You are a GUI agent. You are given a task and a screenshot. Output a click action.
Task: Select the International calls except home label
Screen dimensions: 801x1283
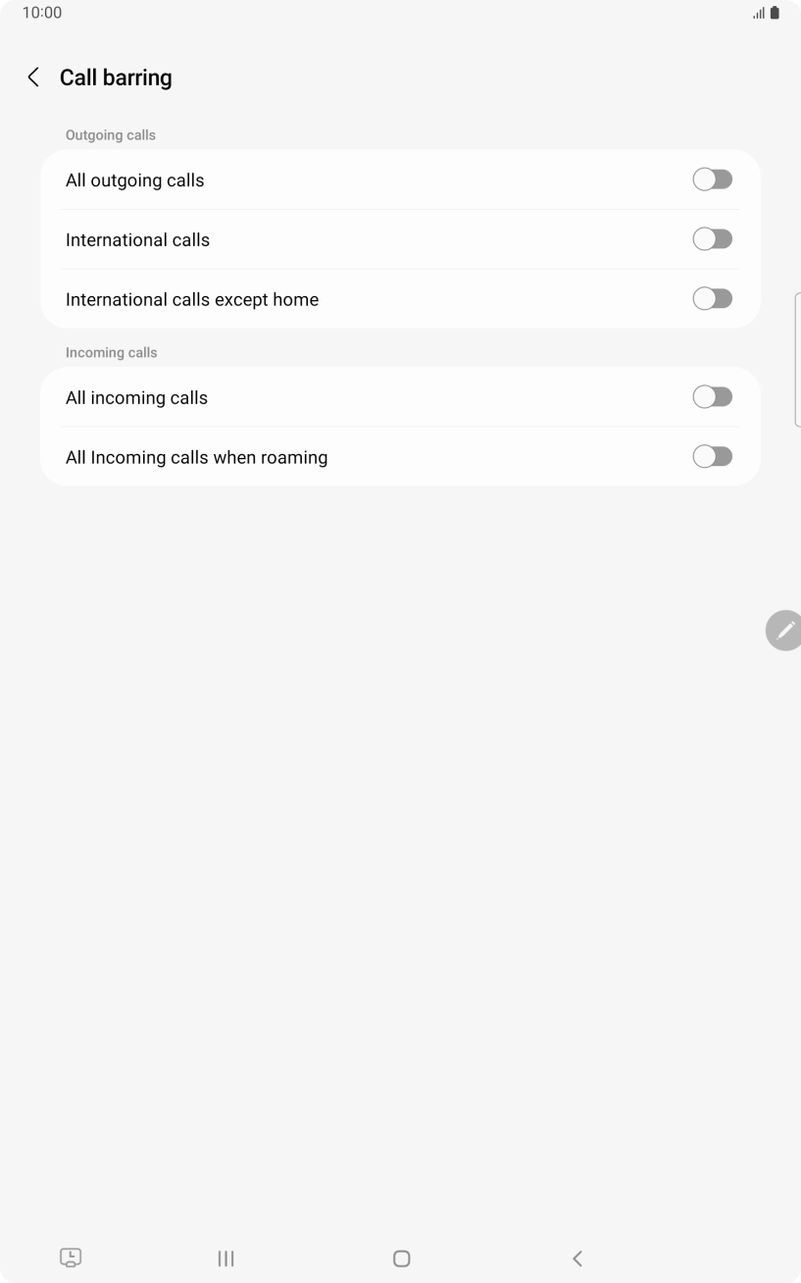coord(192,300)
